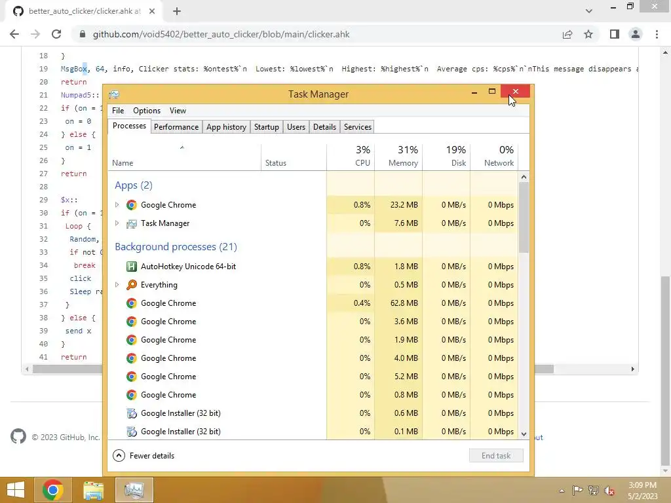Click the Fewer details label
This screenshot has height=503, width=671.
(152, 456)
